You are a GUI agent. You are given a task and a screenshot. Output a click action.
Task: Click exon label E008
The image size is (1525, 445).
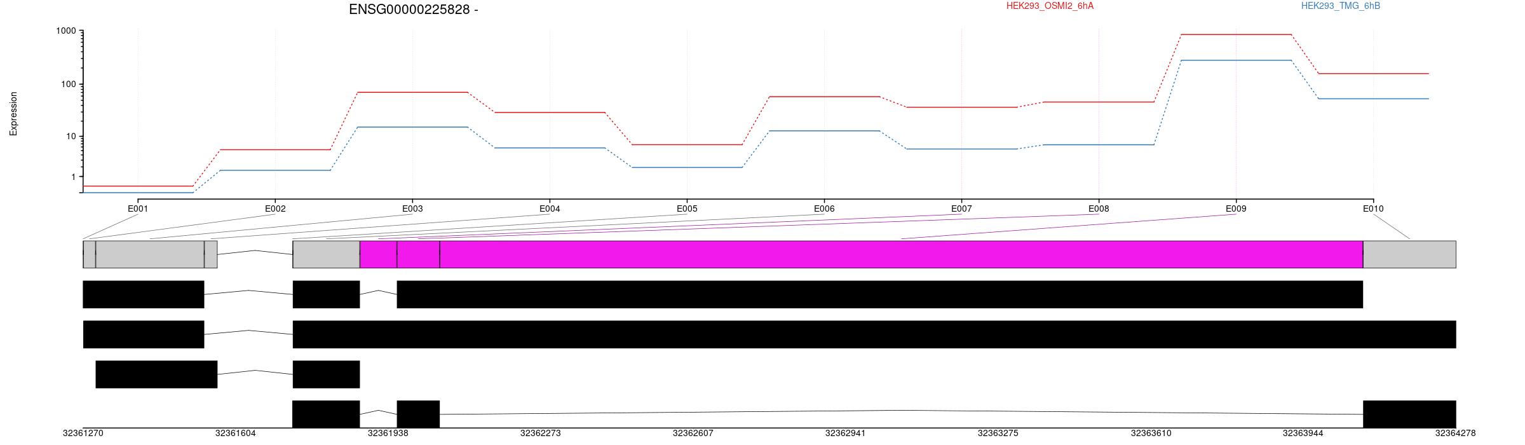[x=1099, y=209]
